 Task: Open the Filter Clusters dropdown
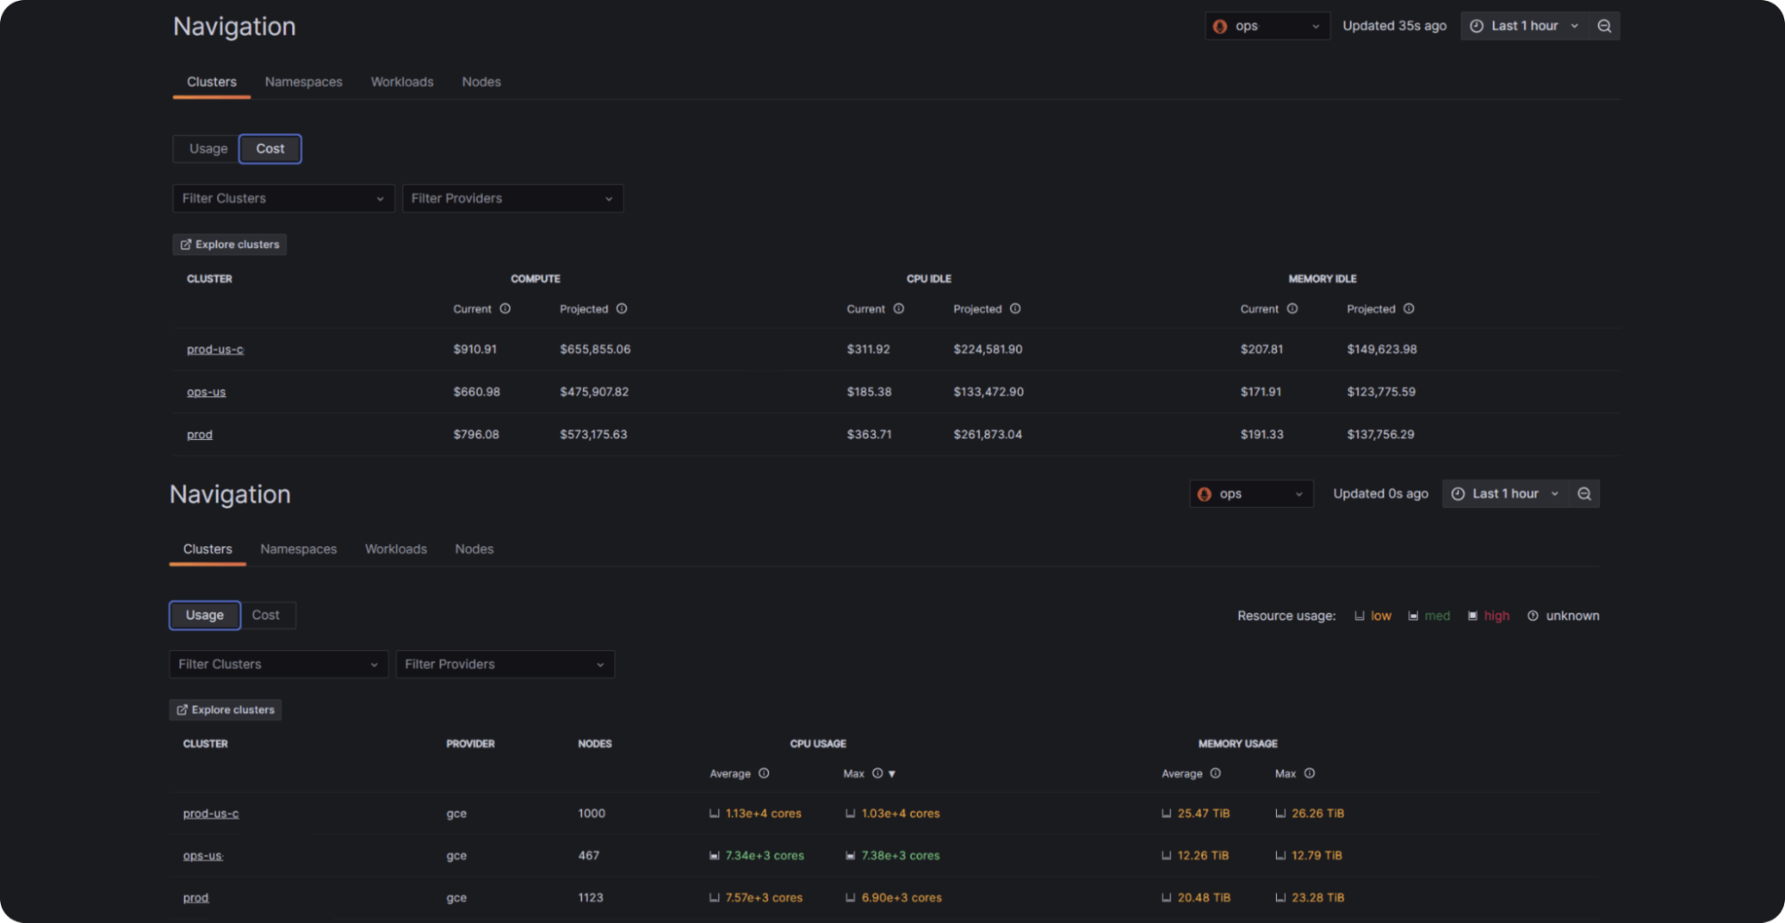coord(282,198)
